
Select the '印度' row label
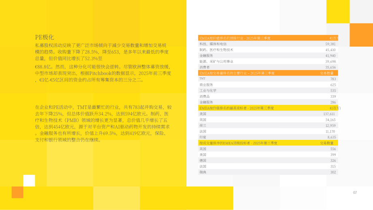tap(203, 137)
